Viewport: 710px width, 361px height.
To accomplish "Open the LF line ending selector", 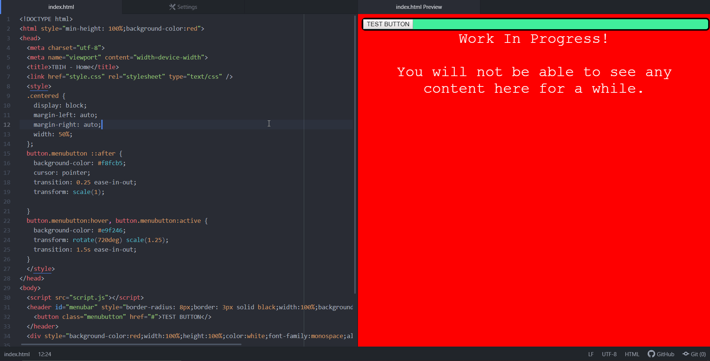I will coord(591,354).
